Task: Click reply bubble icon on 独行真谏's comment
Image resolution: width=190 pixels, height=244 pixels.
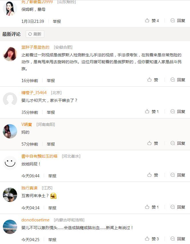Action: 173,207
